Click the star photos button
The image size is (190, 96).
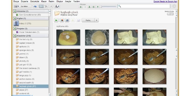73,20
